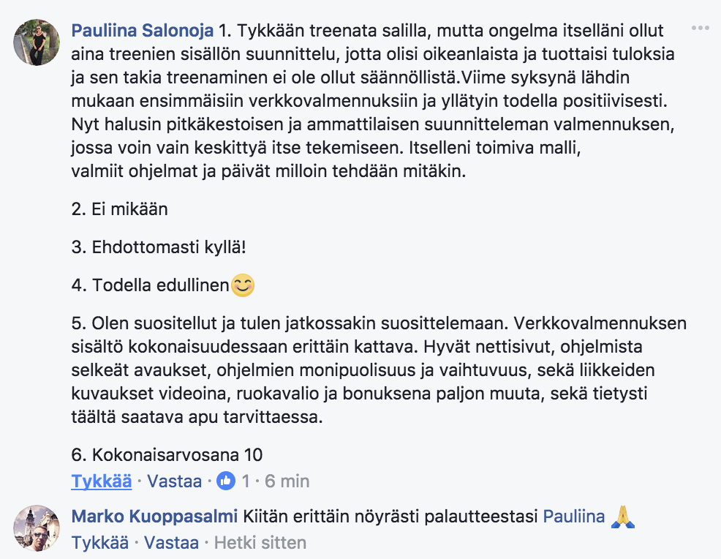Open Pauliina Salonoja's profile picture
The image size is (721, 559).
(x=37, y=42)
